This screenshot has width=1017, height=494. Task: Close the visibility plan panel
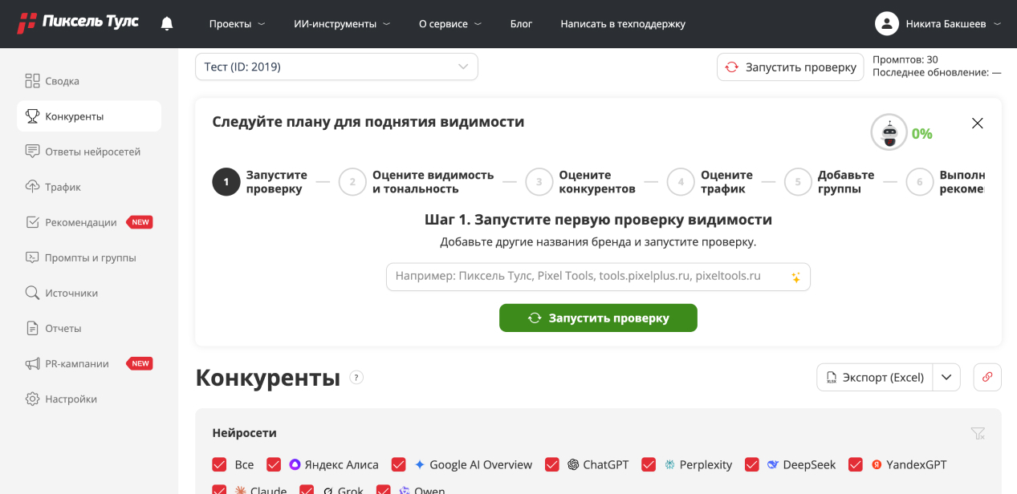point(977,123)
